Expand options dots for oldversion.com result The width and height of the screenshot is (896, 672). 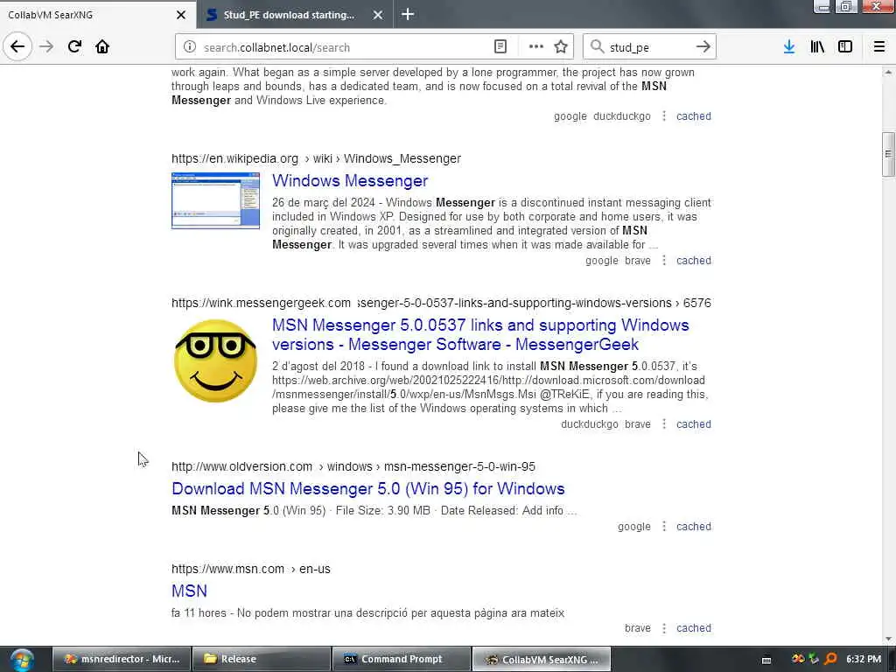(664, 526)
